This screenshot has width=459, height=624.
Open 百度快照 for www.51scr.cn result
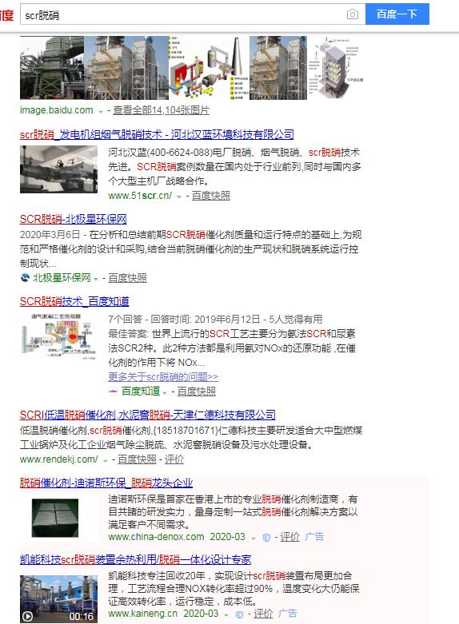(x=211, y=196)
